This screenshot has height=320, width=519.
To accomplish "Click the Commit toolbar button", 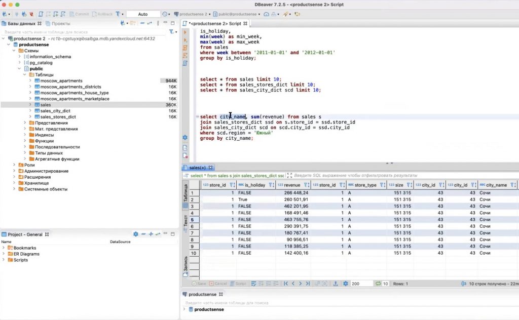I will (79, 14).
